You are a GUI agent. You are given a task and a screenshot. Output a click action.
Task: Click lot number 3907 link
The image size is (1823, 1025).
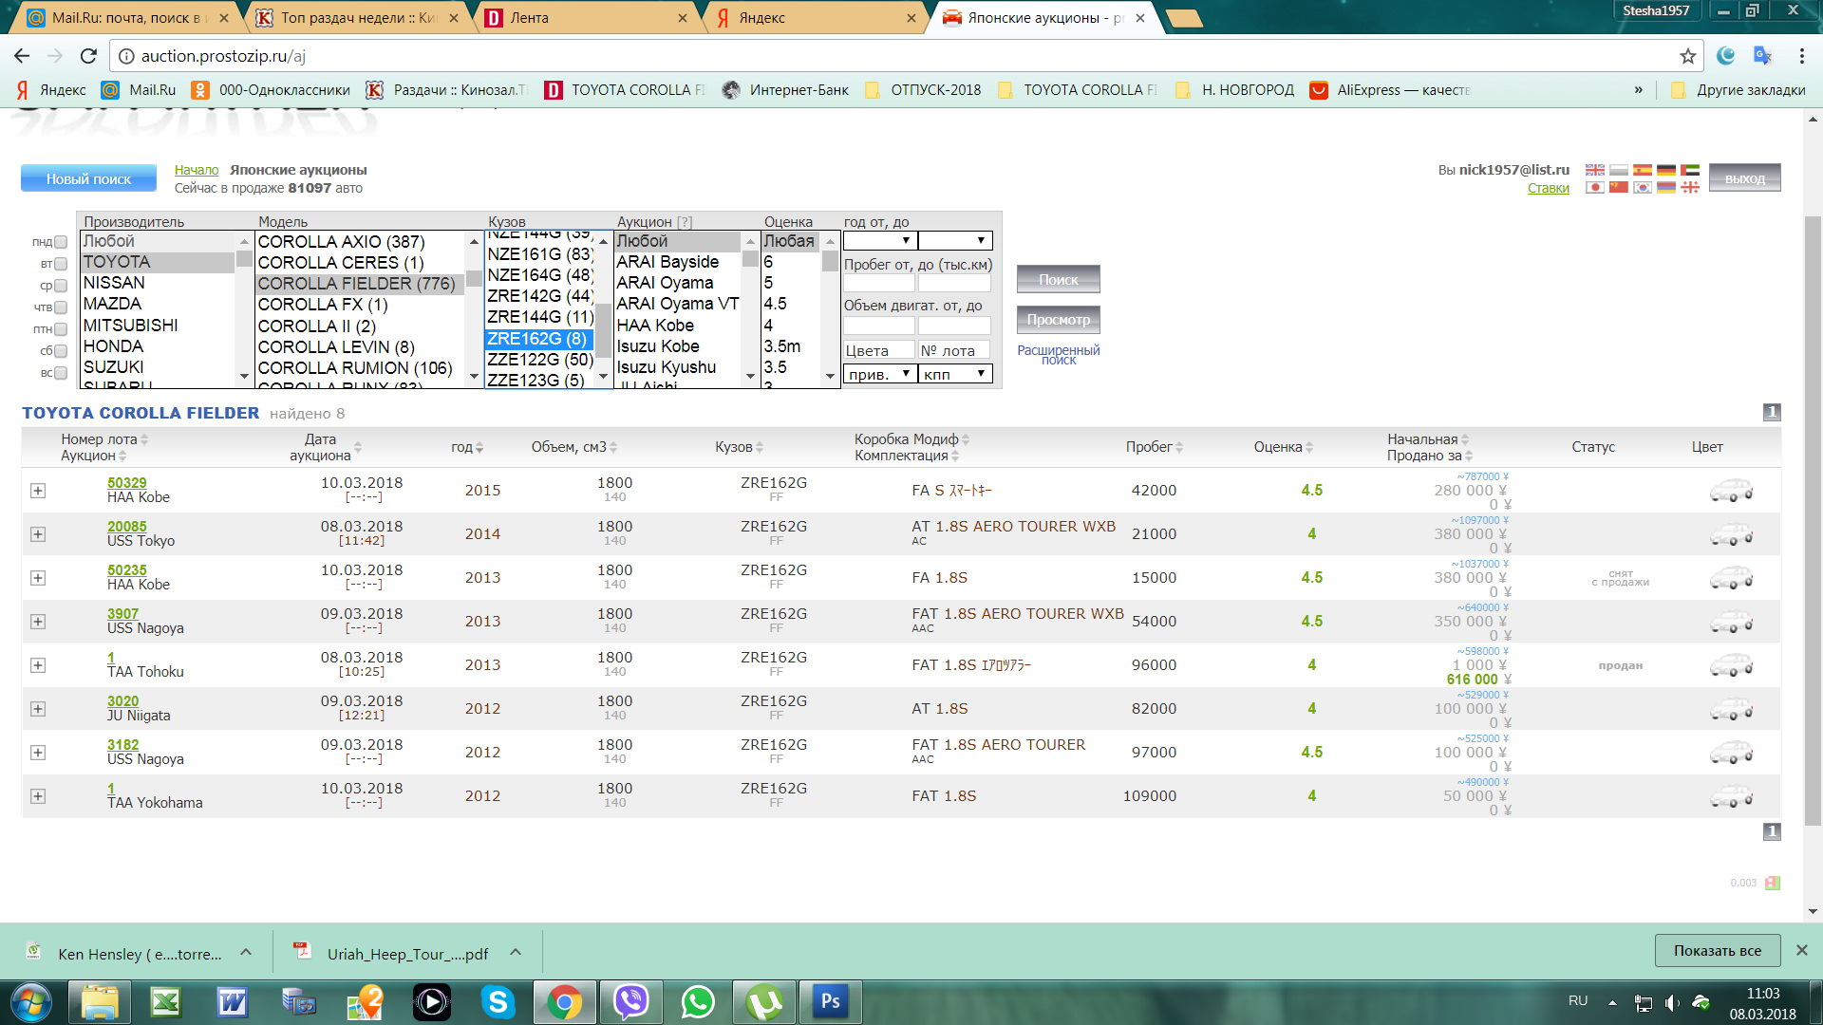[118, 613]
